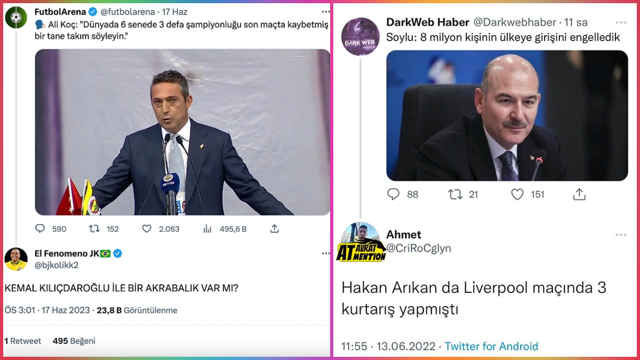
Task: Like the DarkWeb Haber tweet
Action: coord(517,195)
